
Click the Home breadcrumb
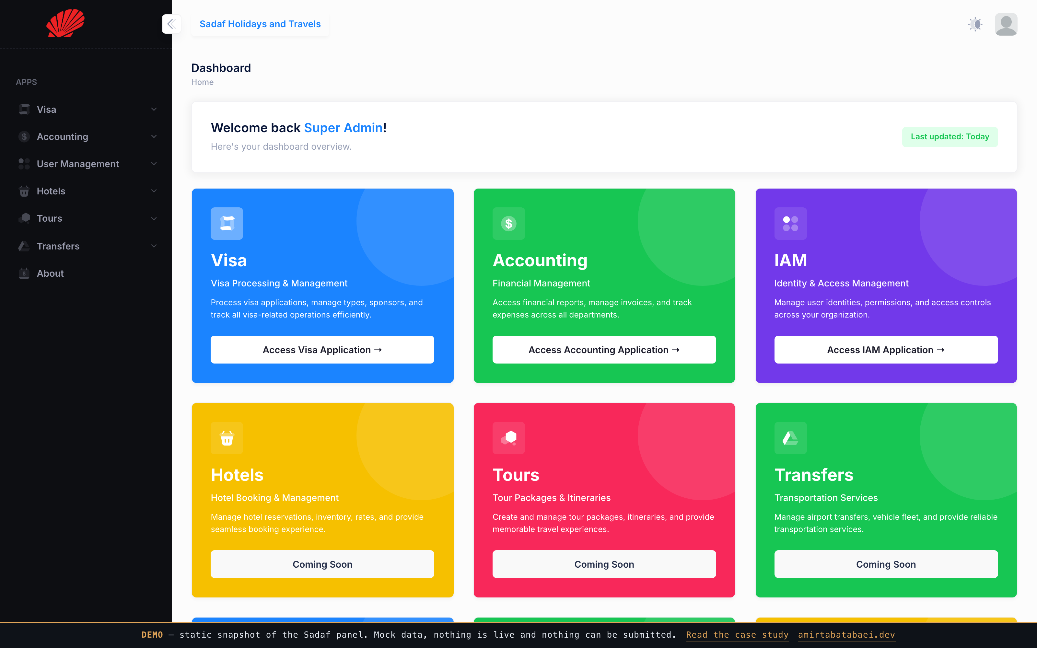click(202, 82)
